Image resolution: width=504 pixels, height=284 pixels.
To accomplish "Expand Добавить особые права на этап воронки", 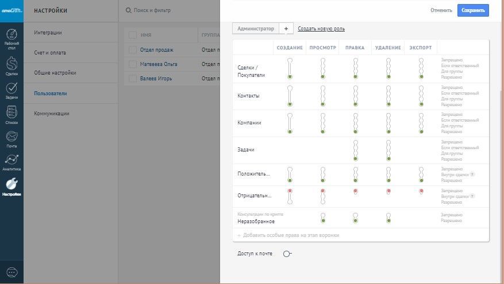I will [x=291, y=235].
